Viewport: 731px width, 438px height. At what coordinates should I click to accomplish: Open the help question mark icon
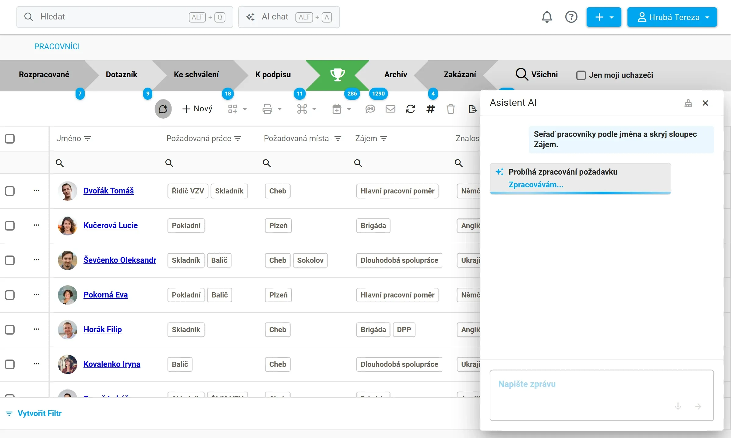pos(571,17)
